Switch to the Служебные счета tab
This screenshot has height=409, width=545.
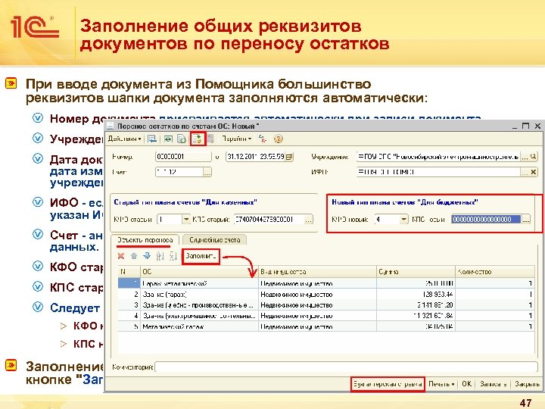point(214,240)
